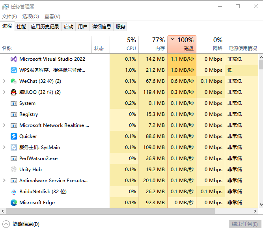Switch to the 用户 tab
Screen dimensions: 263x233
pos(82,26)
